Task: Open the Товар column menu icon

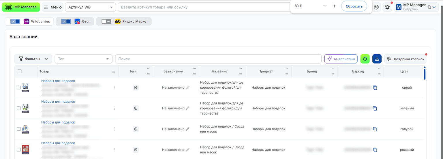Action: (114, 72)
